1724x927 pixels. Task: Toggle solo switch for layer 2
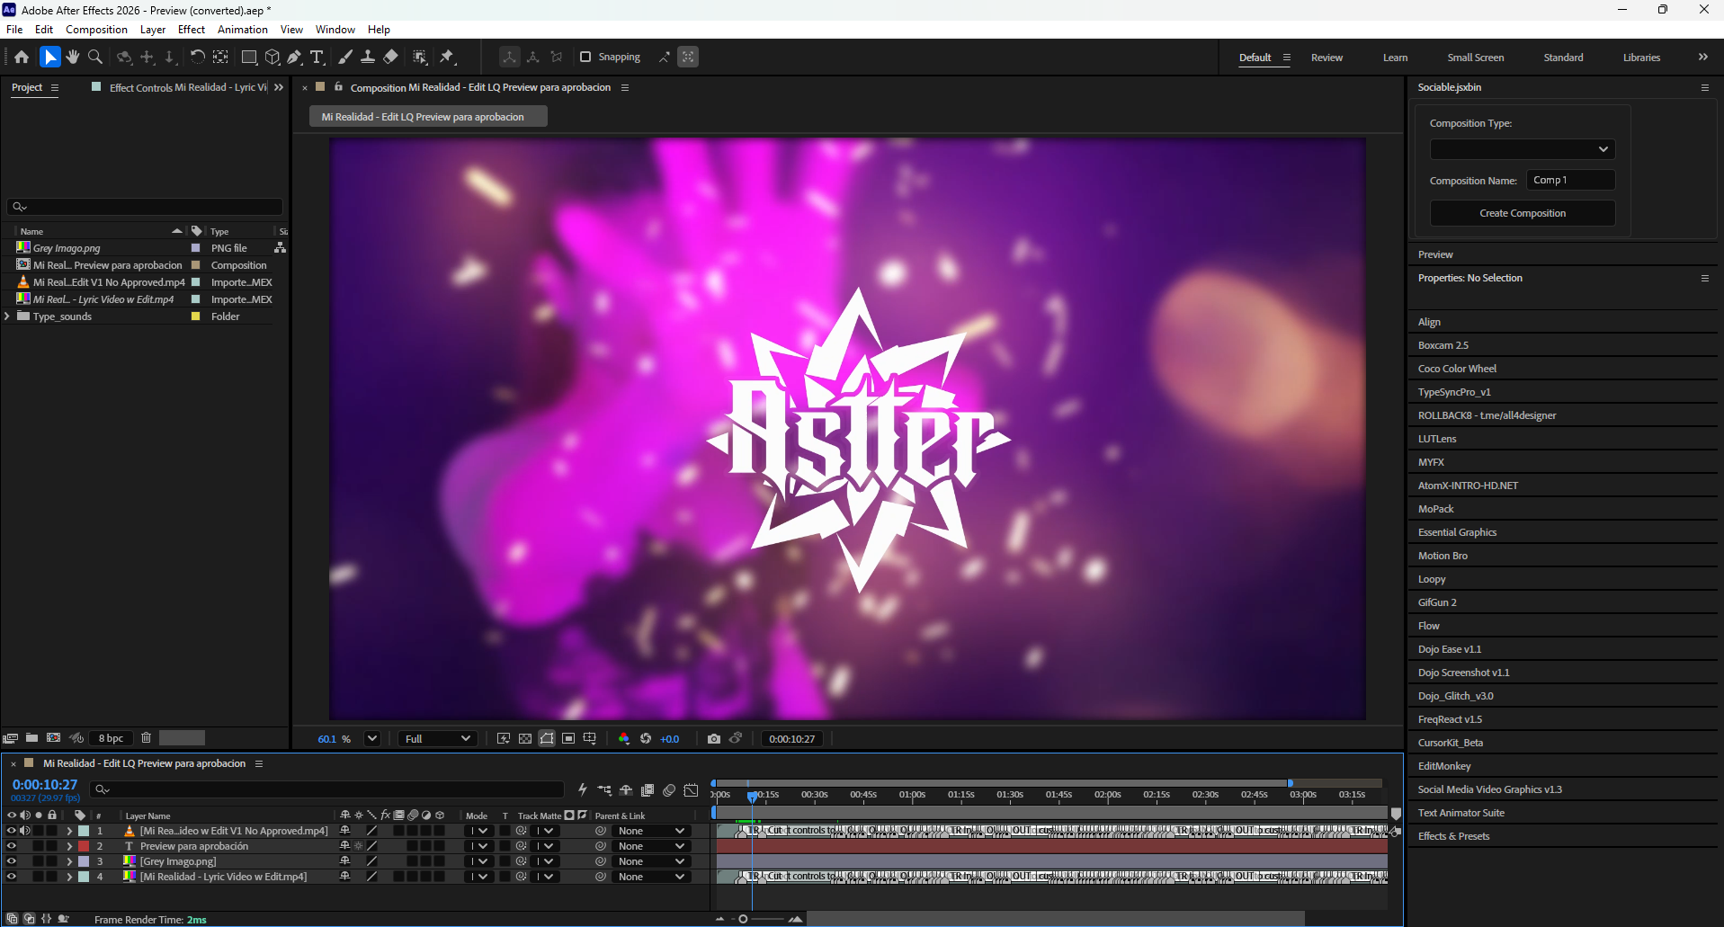pyautogui.click(x=39, y=846)
